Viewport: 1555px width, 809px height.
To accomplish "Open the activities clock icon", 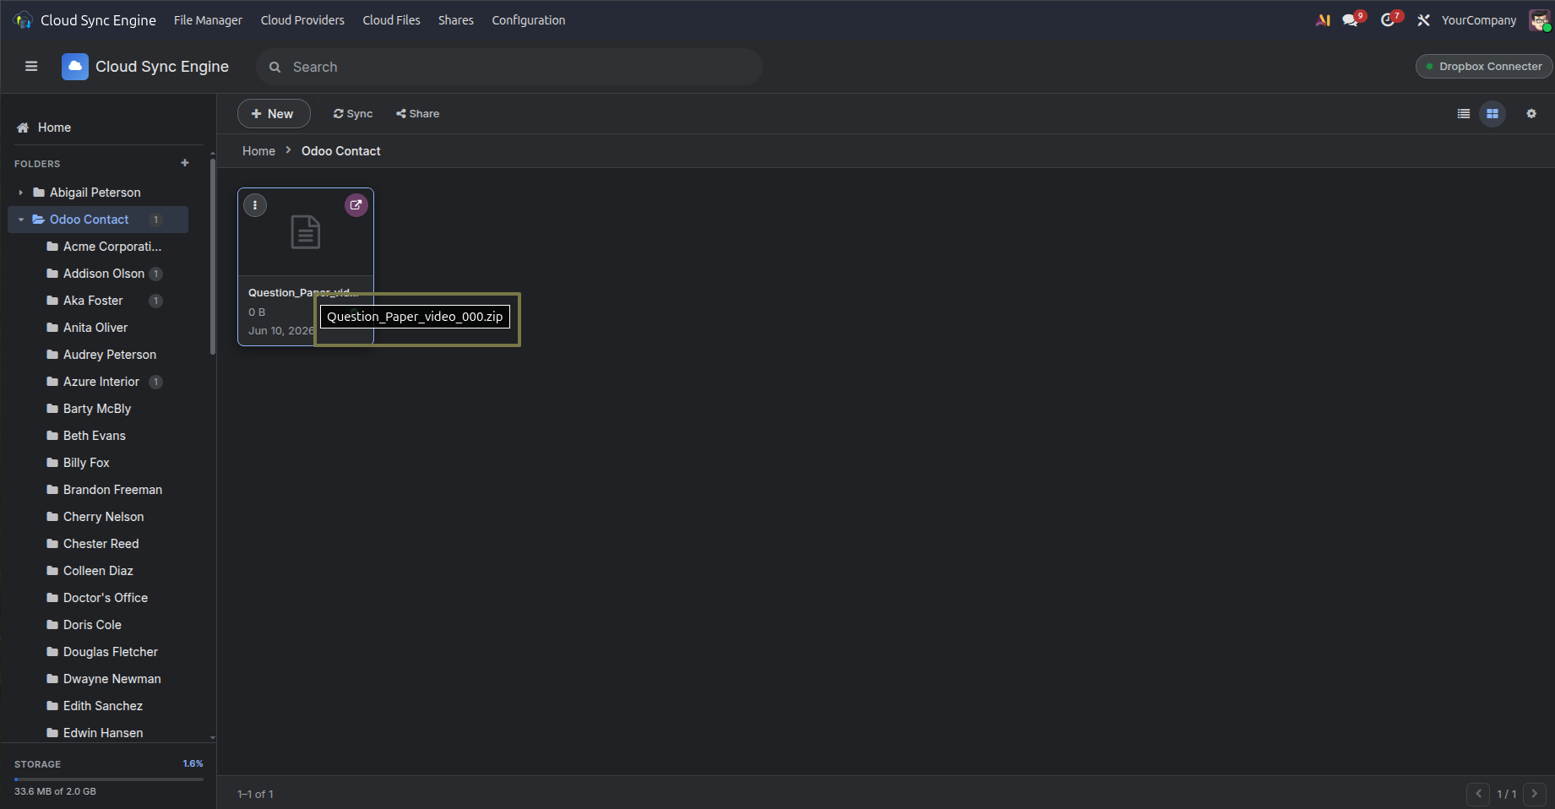I will pos(1389,20).
